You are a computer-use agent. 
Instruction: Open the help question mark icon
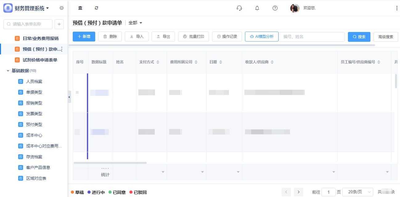click(x=275, y=8)
